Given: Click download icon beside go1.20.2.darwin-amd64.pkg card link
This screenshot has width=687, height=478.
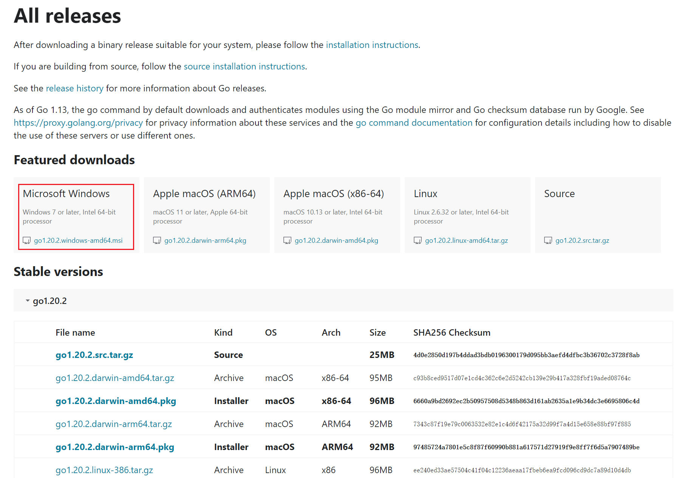Looking at the screenshot, I should tap(287, 241).
